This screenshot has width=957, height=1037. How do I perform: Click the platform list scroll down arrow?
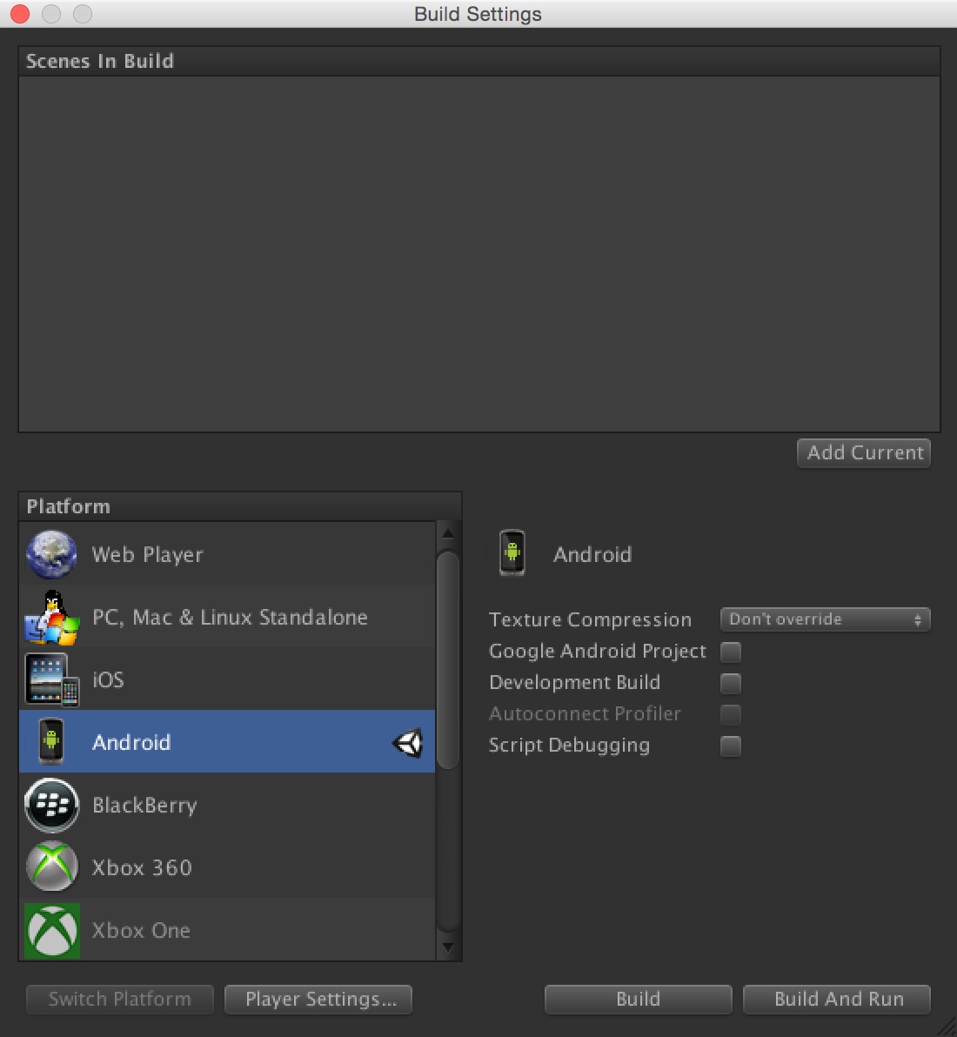point(448,947)
